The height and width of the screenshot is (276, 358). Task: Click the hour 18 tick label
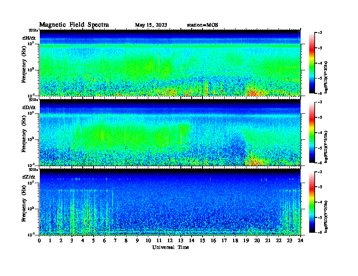pyautogui.click(x=235, y=241)
